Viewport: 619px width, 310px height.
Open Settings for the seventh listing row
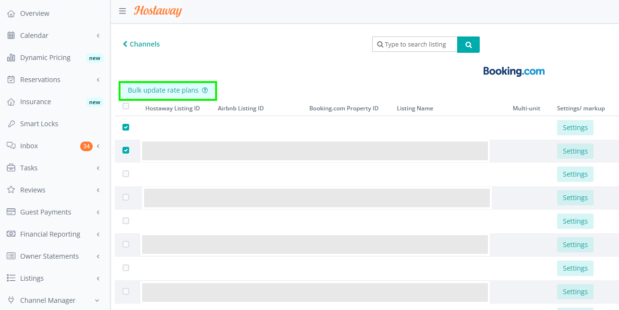(575, 268)
